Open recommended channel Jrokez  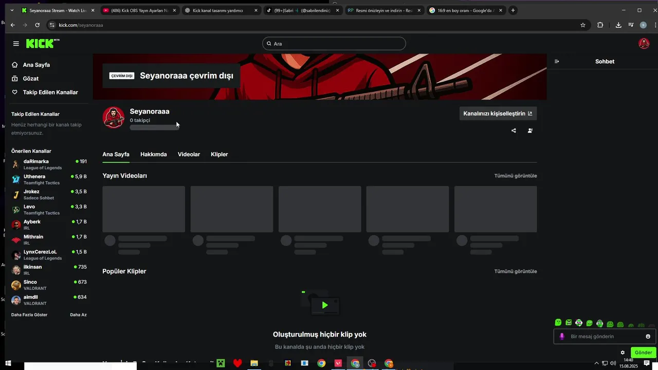(x=49, y=194)
